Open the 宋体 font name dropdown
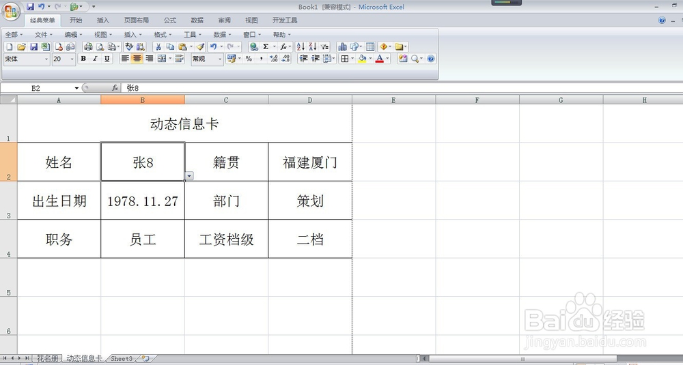This screenshot has height=365, width=683. coord(46,59)
